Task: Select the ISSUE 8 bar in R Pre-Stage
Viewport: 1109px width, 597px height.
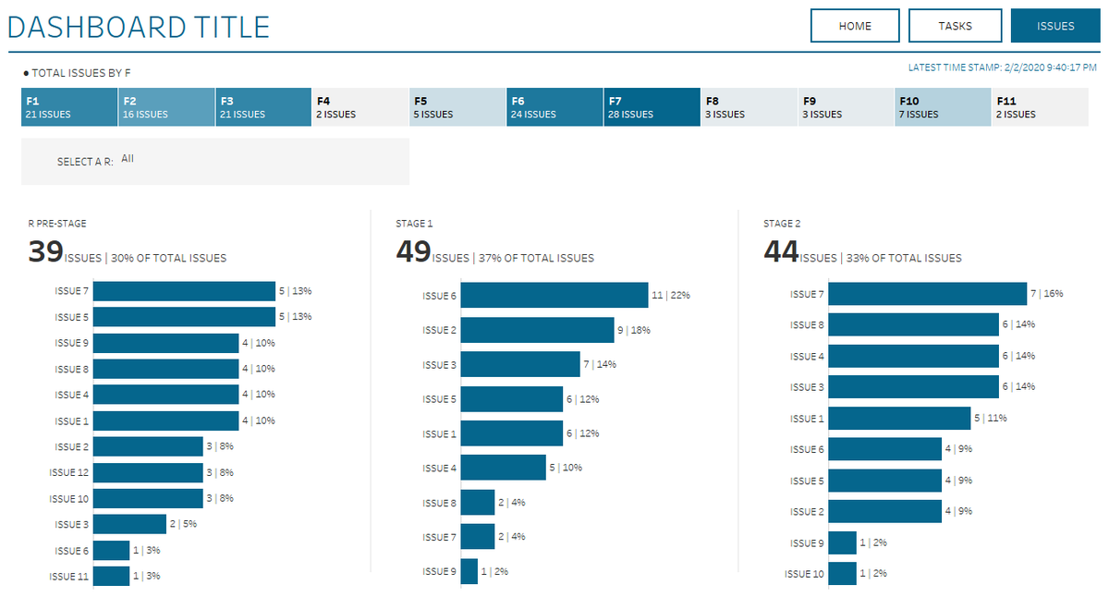Action: pyautogui.click(x=165, y=369)
